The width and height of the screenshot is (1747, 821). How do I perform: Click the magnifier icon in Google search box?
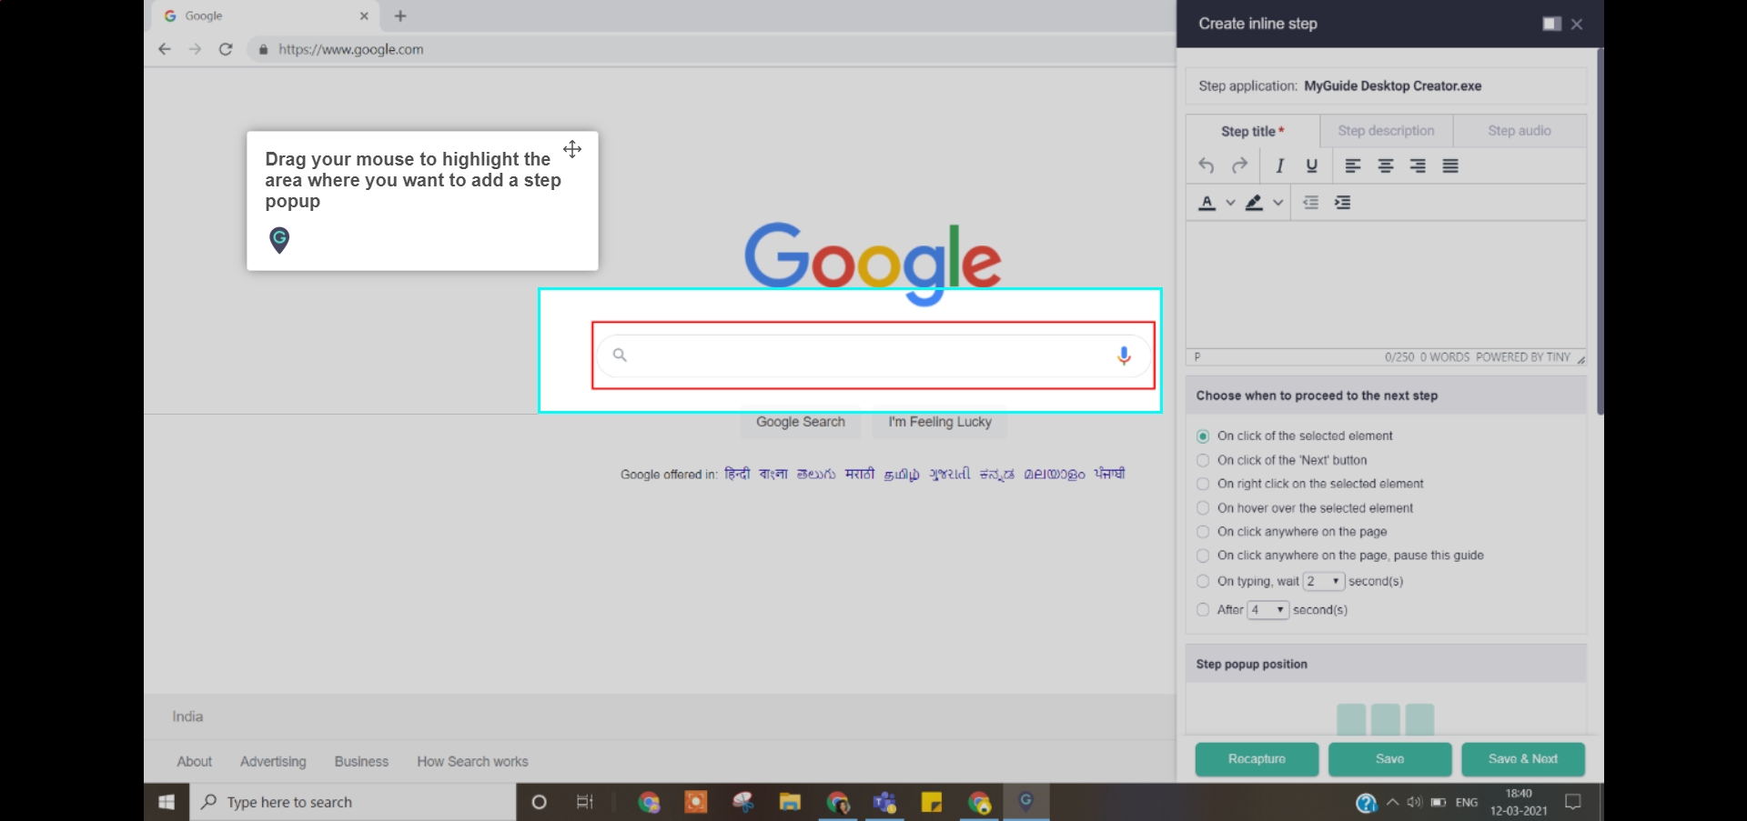click(620, 355)
